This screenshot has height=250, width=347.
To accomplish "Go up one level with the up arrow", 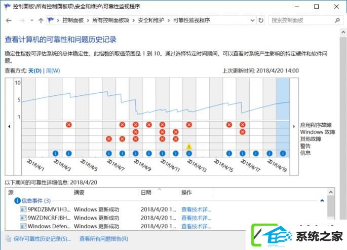I will coord(41,21).
